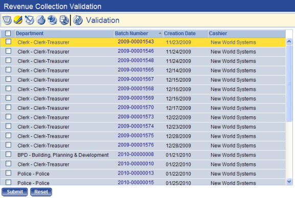Tick the checkbox for batch 2010-00000013
The height and width of the screenshot is (198, 295).
coord(8,173)
